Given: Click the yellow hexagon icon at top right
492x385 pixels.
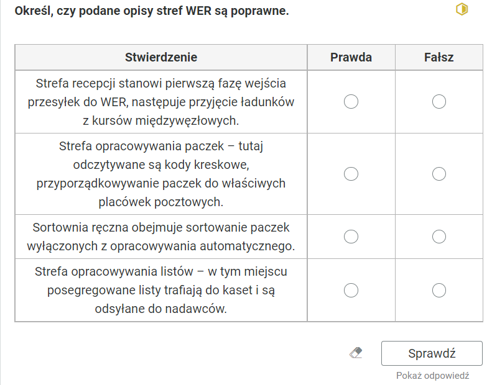Looking at the screenshot, I should pos(462,9).
